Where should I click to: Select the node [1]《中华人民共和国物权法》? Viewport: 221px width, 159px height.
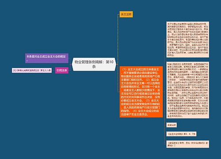pos(32,70)
